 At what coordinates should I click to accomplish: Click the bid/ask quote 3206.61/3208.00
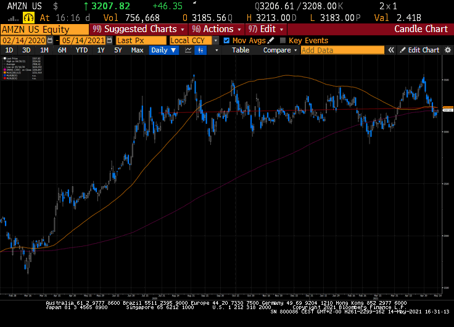tap(298, 6)
